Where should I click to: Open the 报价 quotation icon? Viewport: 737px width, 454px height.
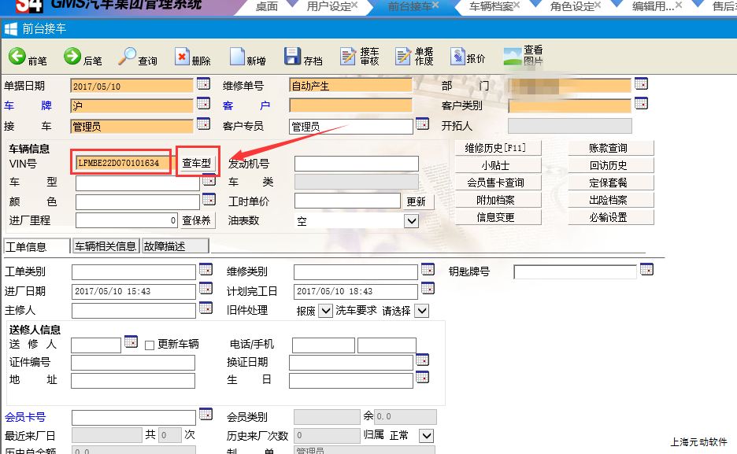(458, 57)
